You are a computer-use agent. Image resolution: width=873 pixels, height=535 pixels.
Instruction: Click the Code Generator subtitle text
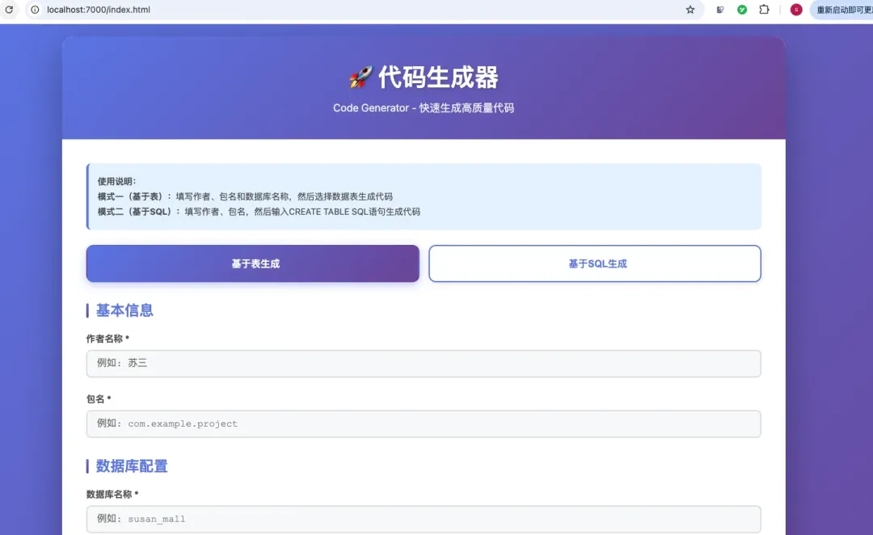coord(424,107)
